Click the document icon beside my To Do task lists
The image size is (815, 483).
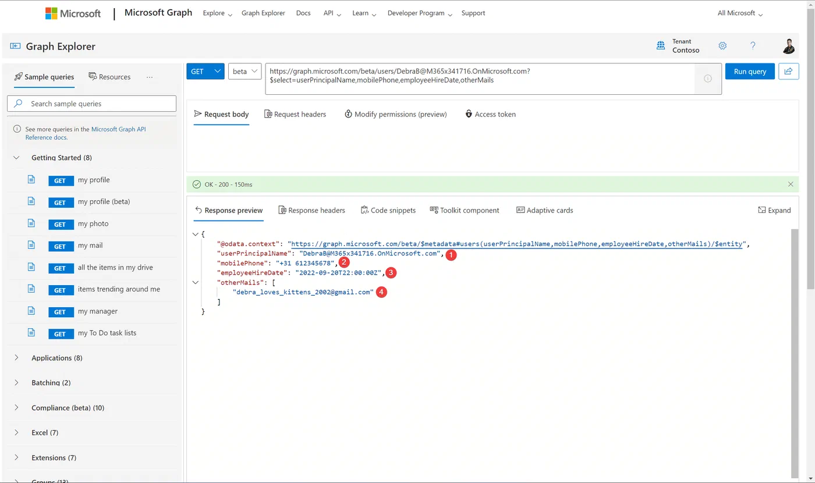click(x=32, y=333)
